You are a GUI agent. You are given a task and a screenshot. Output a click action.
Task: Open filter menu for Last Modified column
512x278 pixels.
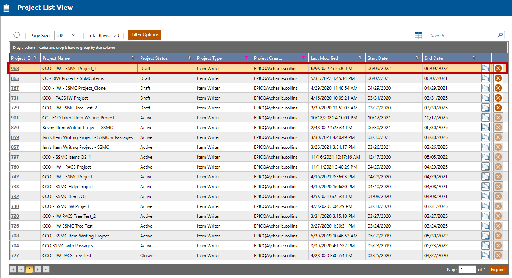[x=360, y=58]
